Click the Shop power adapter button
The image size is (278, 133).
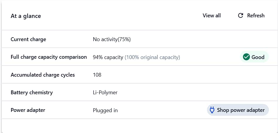(238, 110)
